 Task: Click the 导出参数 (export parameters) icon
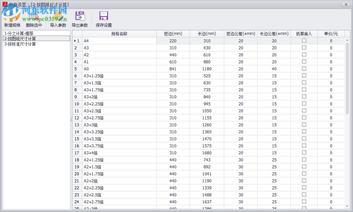click(x=80, y=16)
